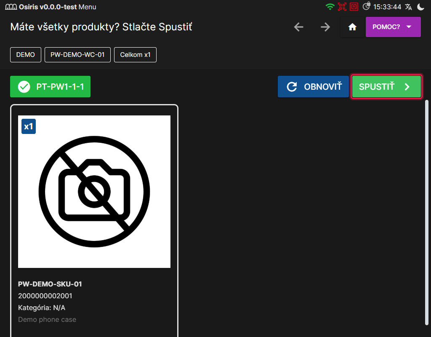
Task: Click the OBNOVIŤ refresh button
Action: pyautogui.click(x=313, y=87)
